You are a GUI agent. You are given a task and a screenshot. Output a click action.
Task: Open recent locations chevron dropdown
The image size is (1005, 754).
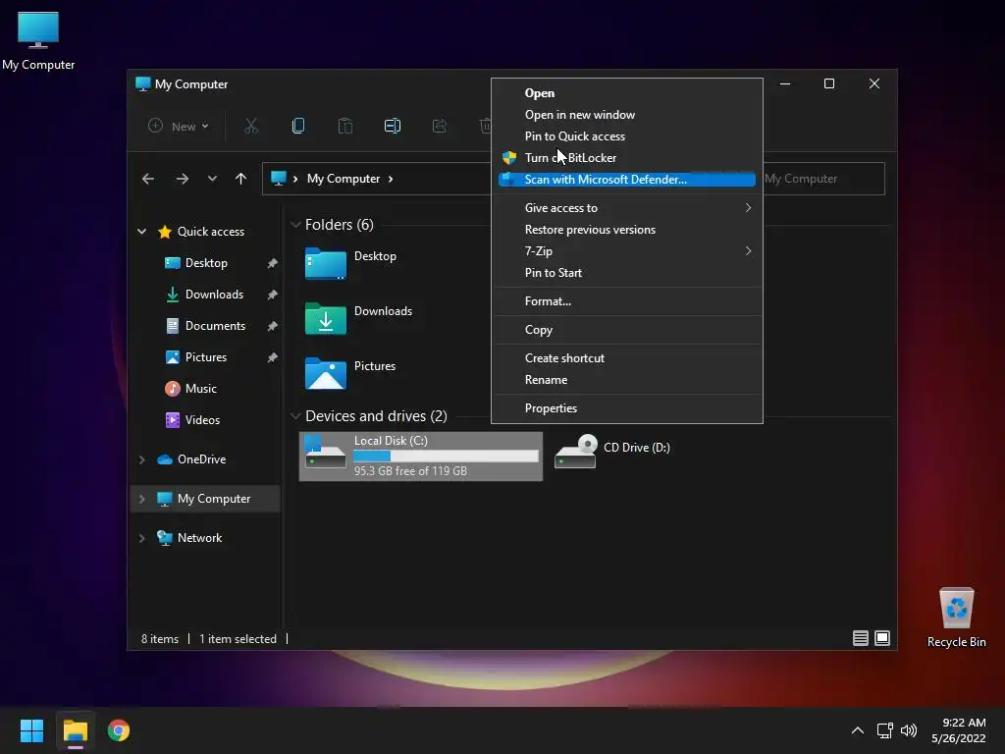(212, 179)
